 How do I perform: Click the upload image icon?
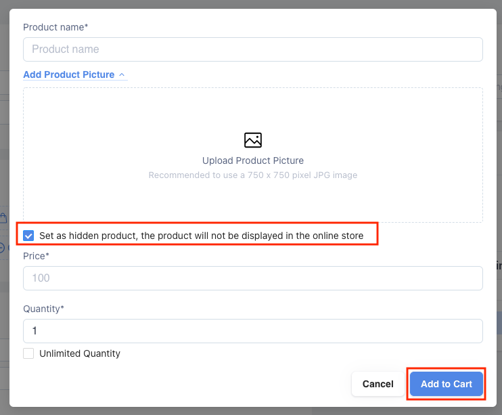click(x=252, y=140)
